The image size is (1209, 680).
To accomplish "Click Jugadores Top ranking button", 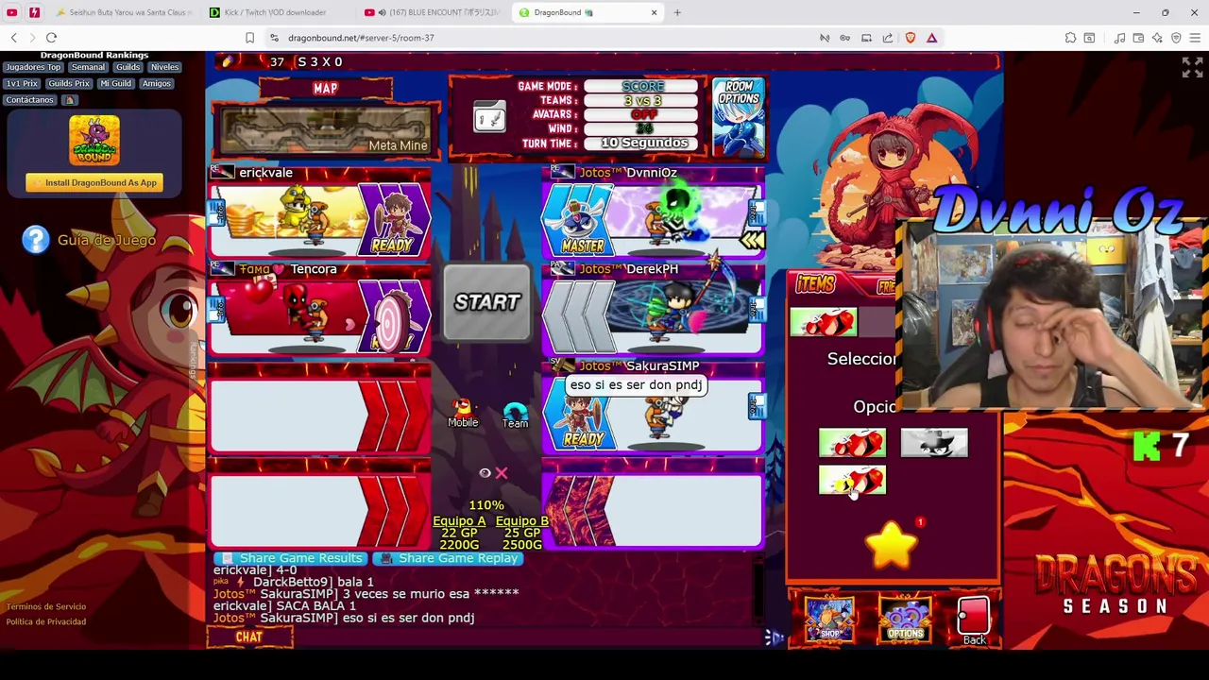I will click(x=33, y=67).
